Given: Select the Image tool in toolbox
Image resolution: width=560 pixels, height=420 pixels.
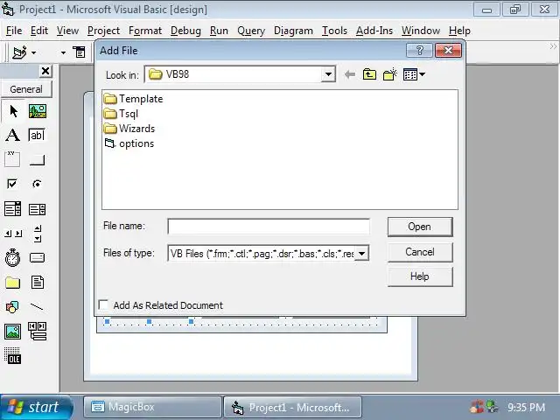Looking at the screenshot, I should point(12,332).
